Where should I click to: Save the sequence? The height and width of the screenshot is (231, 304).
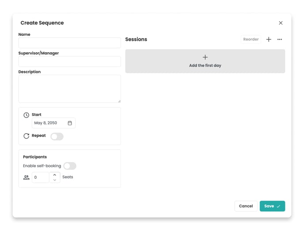click(x=272, y=206)
